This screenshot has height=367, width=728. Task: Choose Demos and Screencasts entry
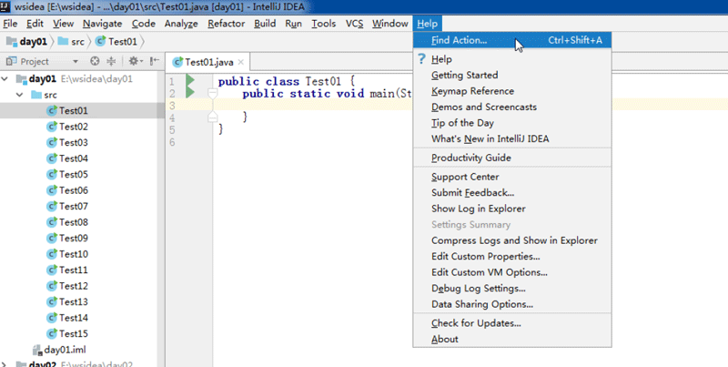point(512,107)
